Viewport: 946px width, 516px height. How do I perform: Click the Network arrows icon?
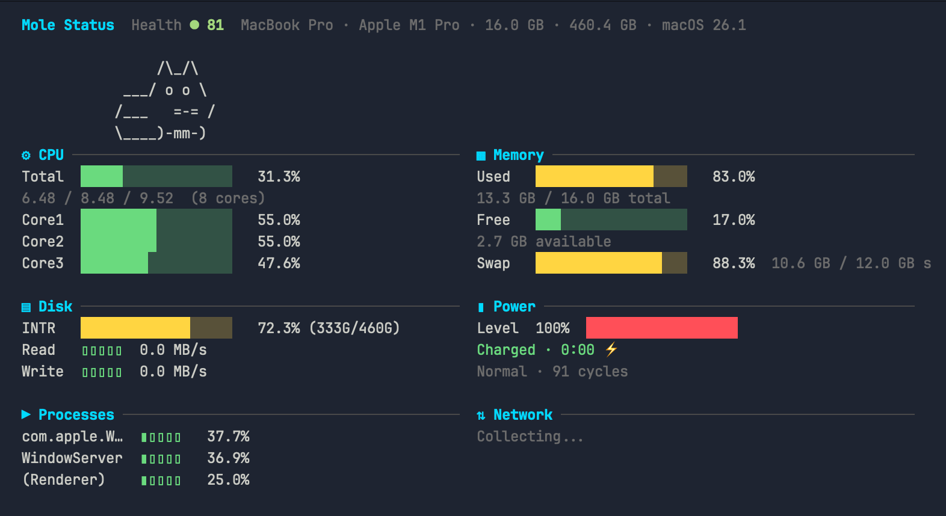click(x=481, y=416)
